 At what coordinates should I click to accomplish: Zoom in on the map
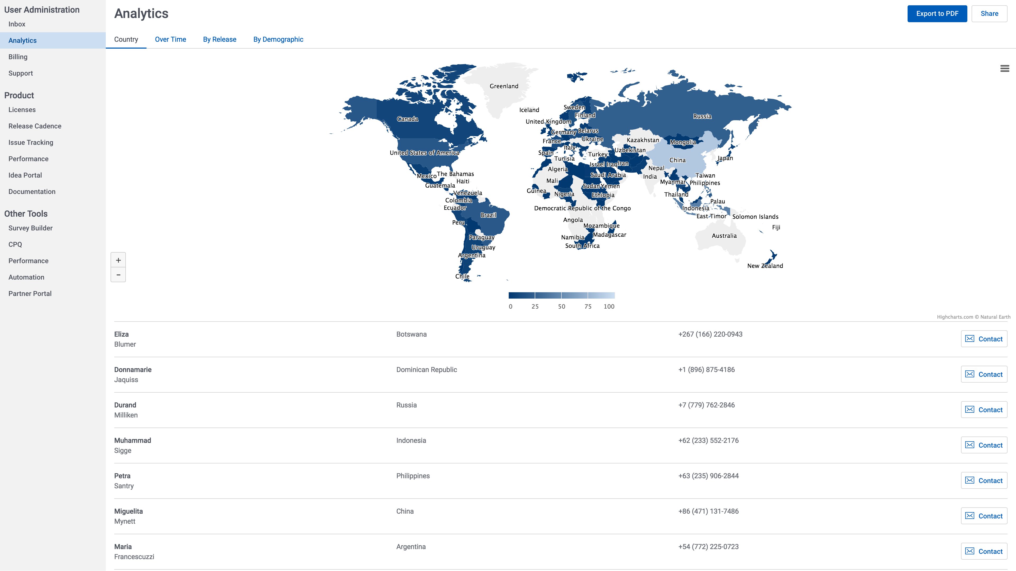[x=118, y=260]
